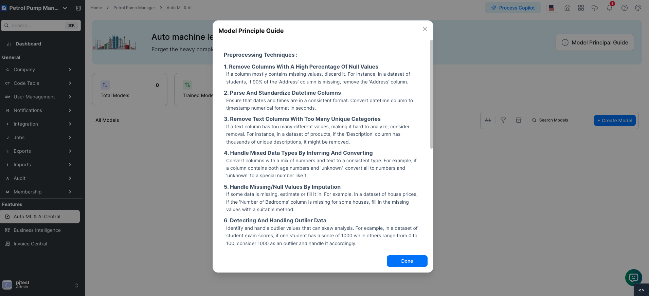
Task: Click the Create Model button
Action: 614,120
